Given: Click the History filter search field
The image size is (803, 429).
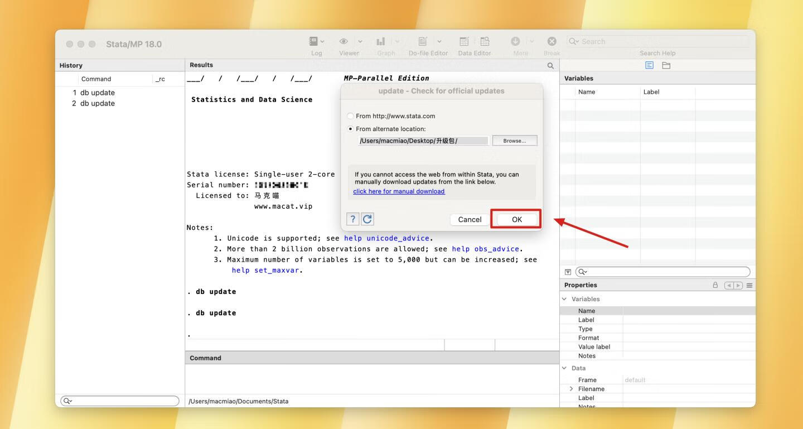Looking at the screenshot, I should [120, 401].
